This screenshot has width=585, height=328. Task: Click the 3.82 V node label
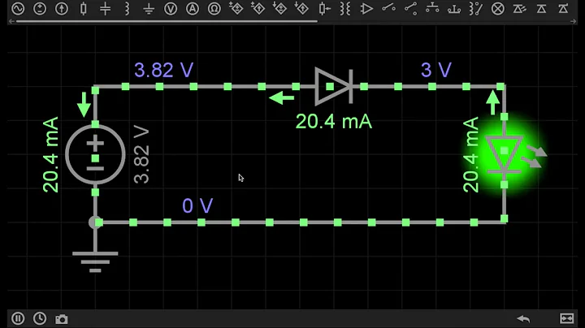(x=164, y=70)
